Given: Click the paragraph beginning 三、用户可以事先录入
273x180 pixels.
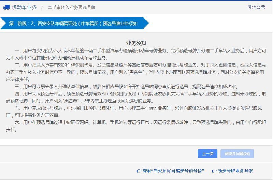Looking at the screenshot, I should [x=127, y=87].
